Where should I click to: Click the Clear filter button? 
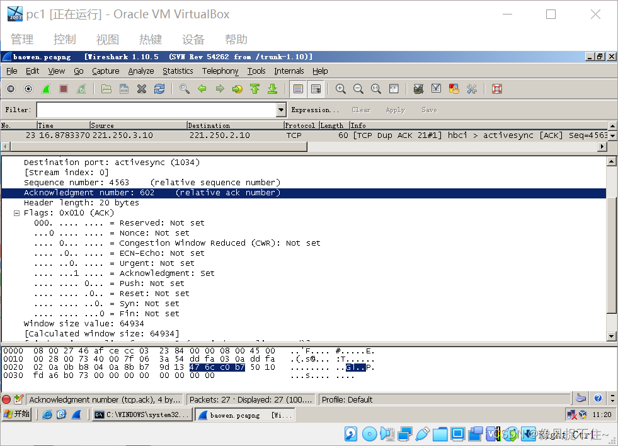(361, 110)
